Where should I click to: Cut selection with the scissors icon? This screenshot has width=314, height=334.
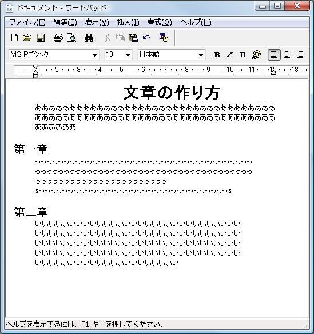(107, 38)
